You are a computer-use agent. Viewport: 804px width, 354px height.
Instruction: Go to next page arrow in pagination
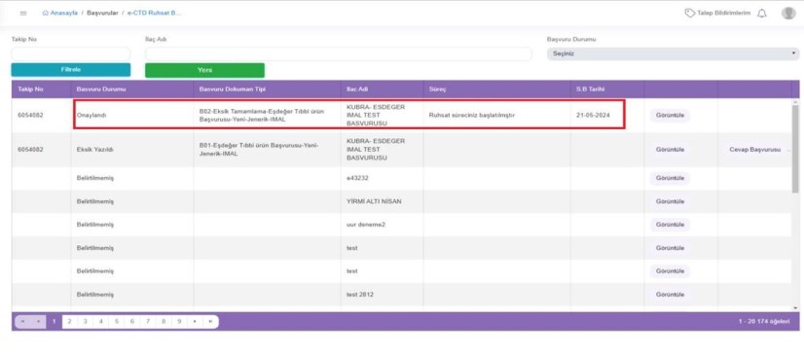click(x=195, y=322)
